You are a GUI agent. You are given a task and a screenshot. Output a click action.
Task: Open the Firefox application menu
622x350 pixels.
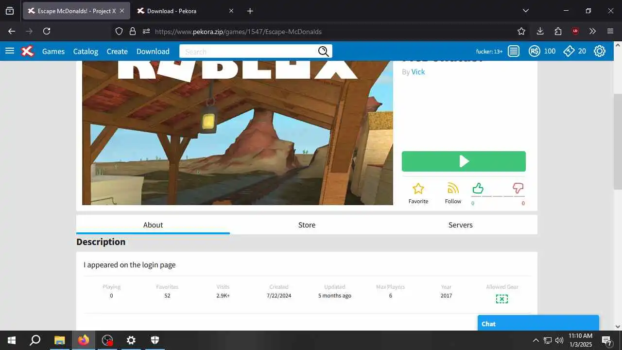tap(610, 31)
